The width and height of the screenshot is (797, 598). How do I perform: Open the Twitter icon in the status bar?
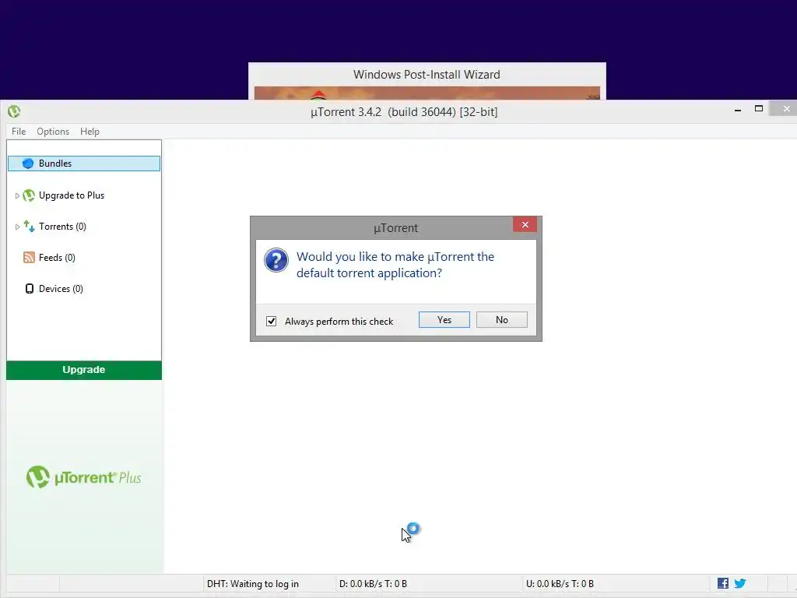[740, 583]
